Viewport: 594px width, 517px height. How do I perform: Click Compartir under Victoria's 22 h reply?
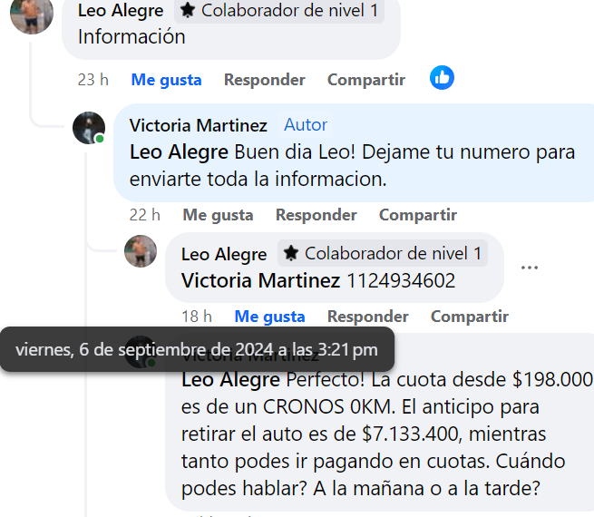point(418,215)
